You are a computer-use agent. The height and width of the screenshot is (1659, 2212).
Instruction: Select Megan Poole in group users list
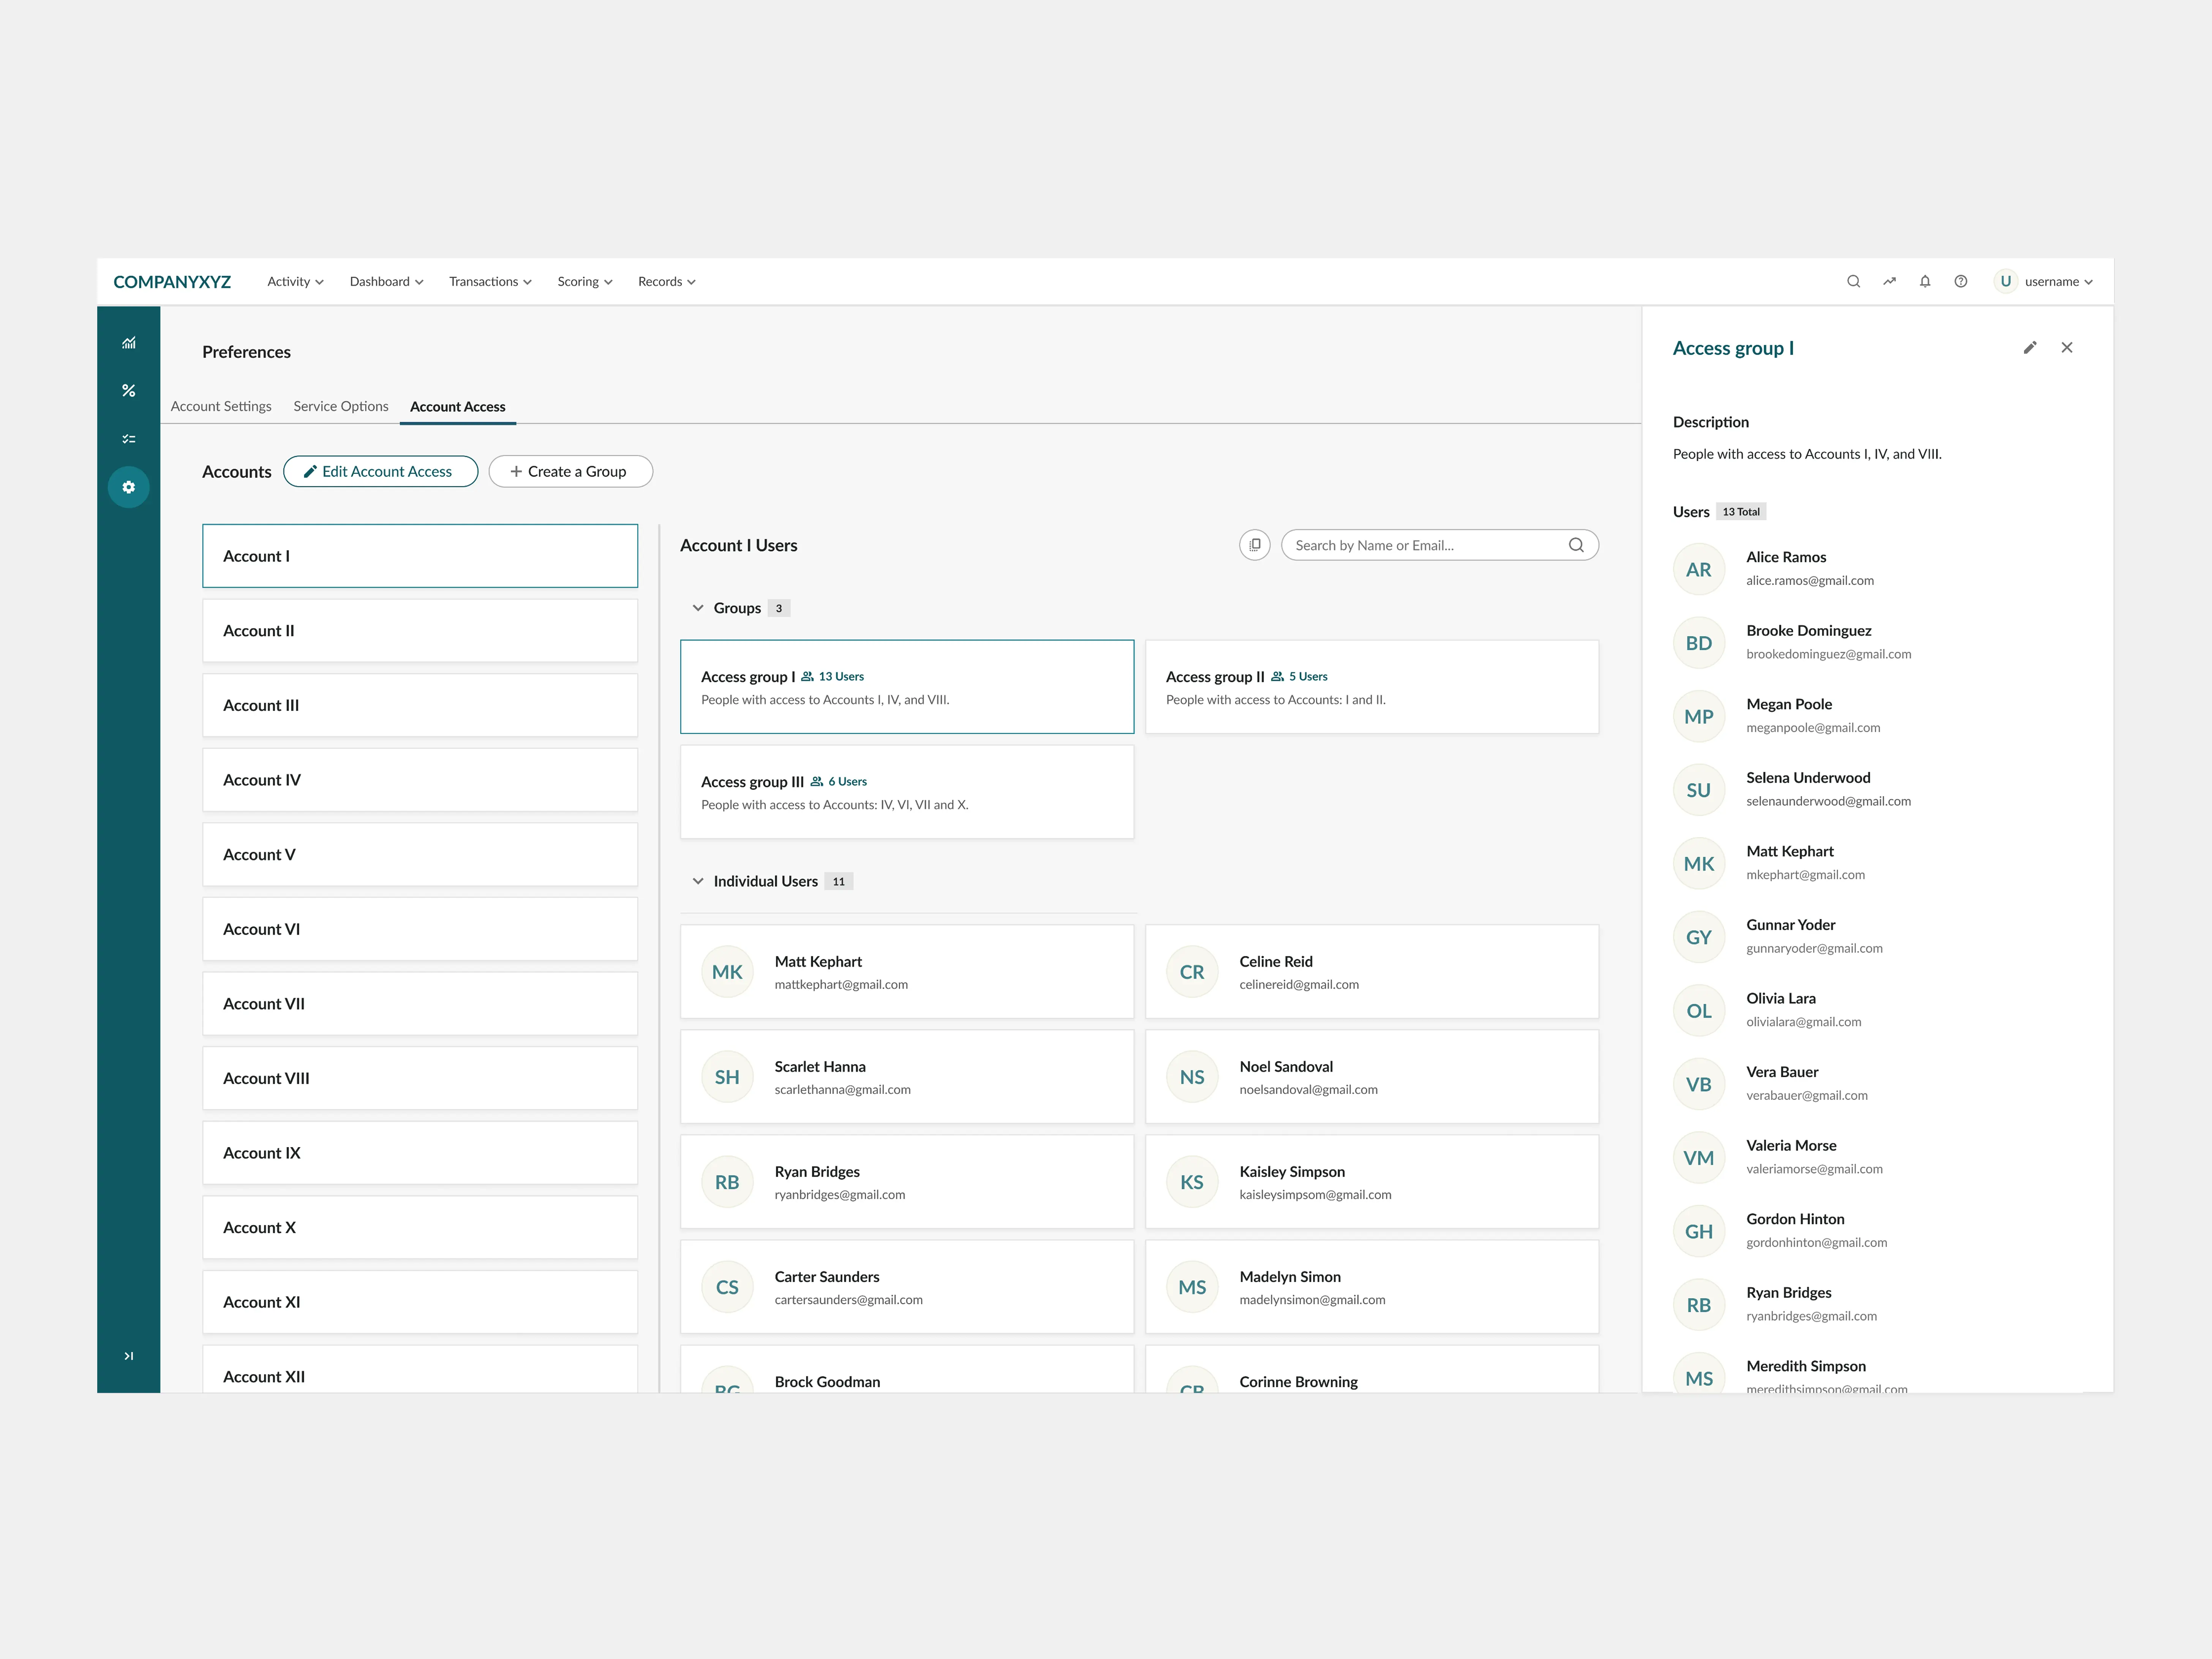1877,716
